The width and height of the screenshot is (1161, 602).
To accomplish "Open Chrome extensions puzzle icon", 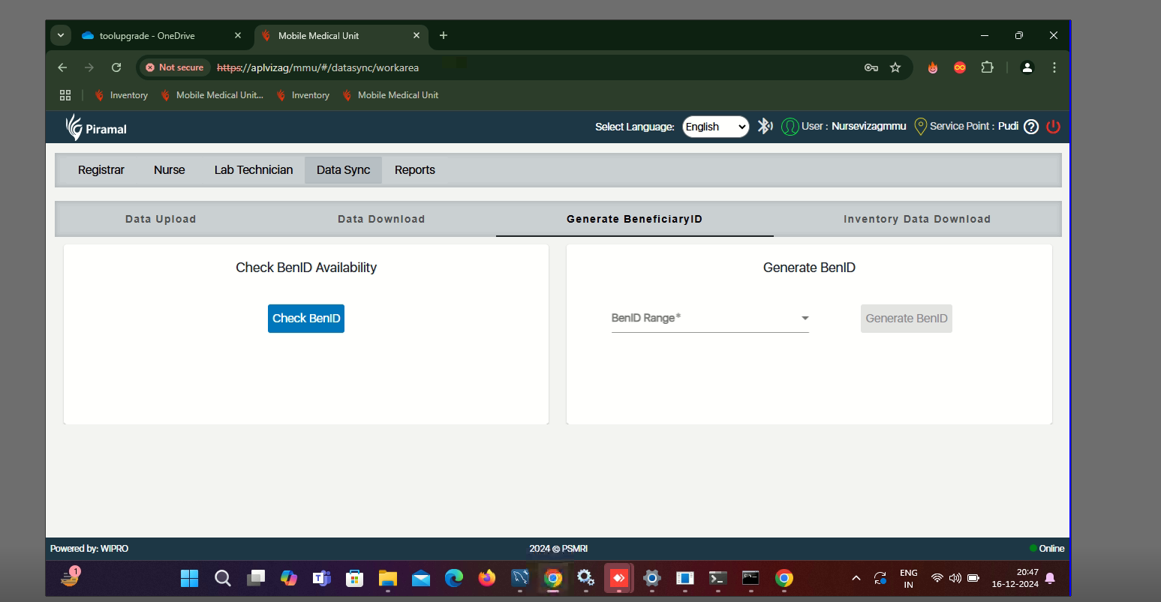I will pyautogui.click(x=987, y=67).
